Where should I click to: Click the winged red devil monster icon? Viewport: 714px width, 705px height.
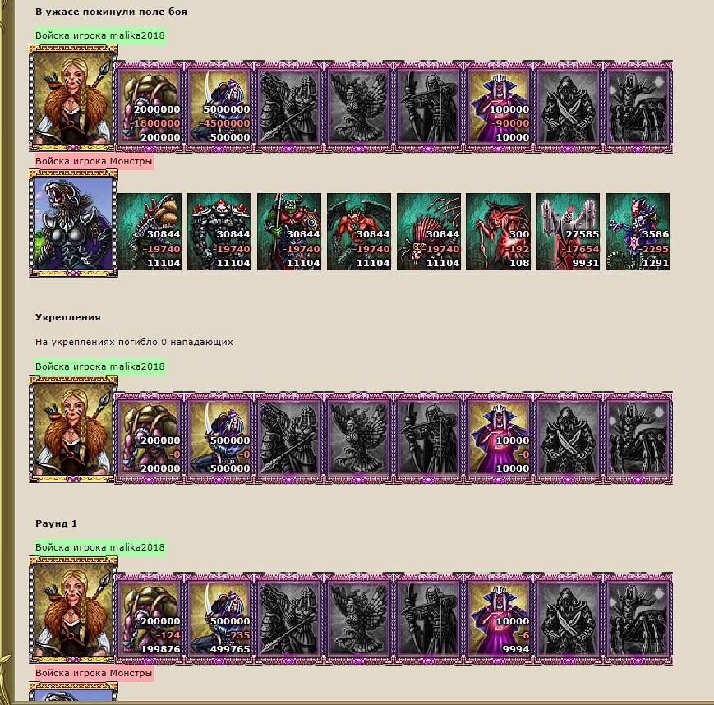coord(359,232)
